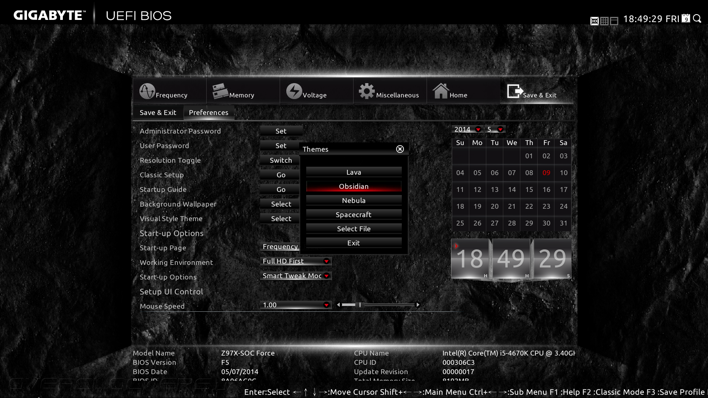Click the Mouse Speed label
Screen dimensions: 708x398
(162, 306)
